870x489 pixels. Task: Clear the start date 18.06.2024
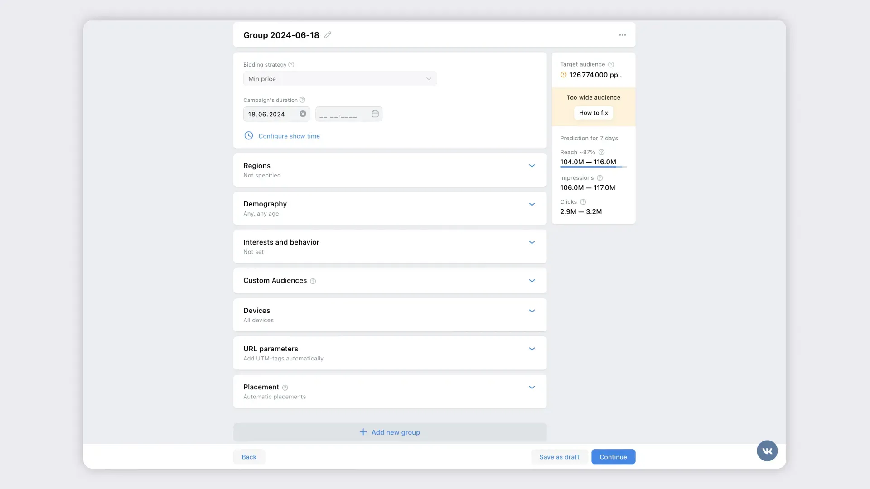303,114
